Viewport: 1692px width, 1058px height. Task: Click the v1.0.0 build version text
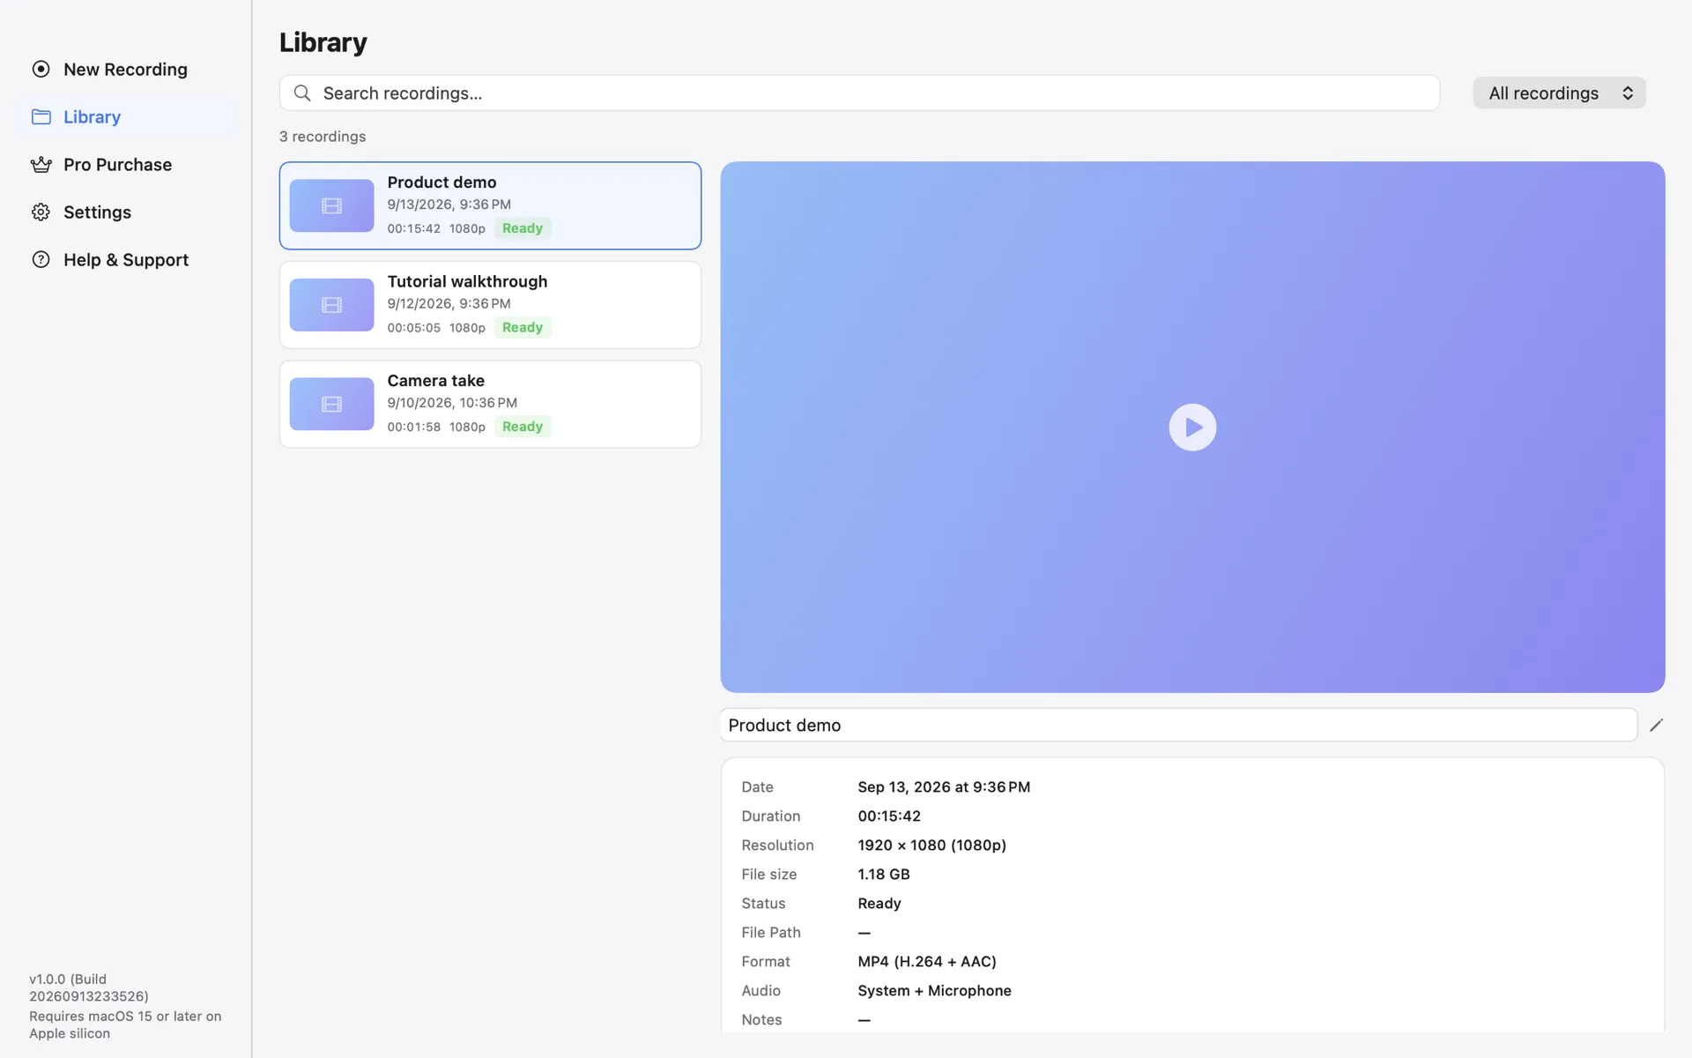tap(89, 987)
